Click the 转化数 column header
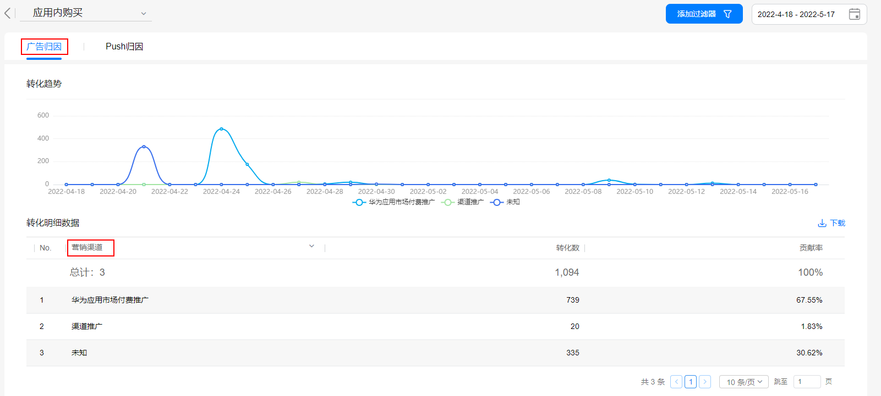Screen dimensions: 881x396 click(567, 248)
